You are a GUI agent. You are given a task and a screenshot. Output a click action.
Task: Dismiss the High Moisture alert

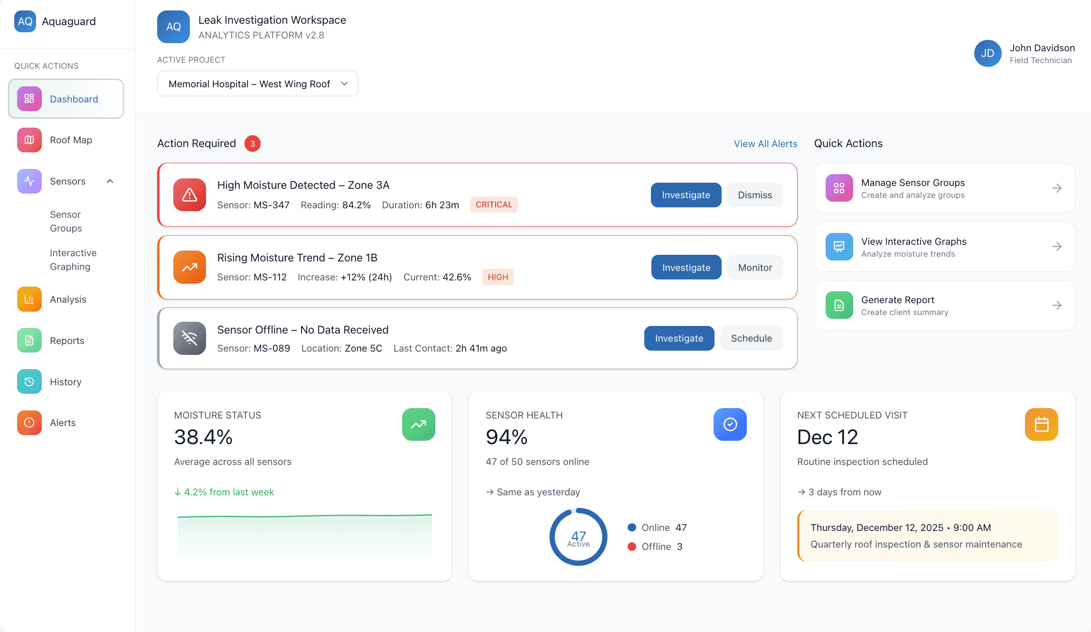[x=754, y=195]
